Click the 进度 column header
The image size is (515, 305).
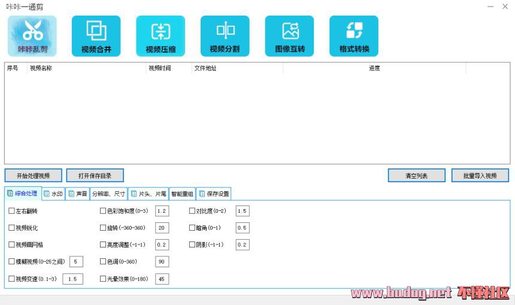(x=374, y=68)
